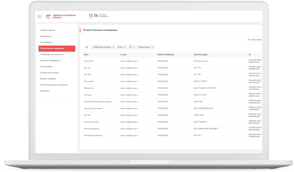
Task: Expand the Email filter dropdown
Action: point(122,47)
